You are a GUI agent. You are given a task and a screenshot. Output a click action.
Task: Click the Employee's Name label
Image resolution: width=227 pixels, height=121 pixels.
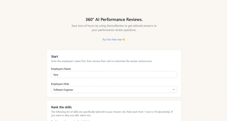point(61,69)
